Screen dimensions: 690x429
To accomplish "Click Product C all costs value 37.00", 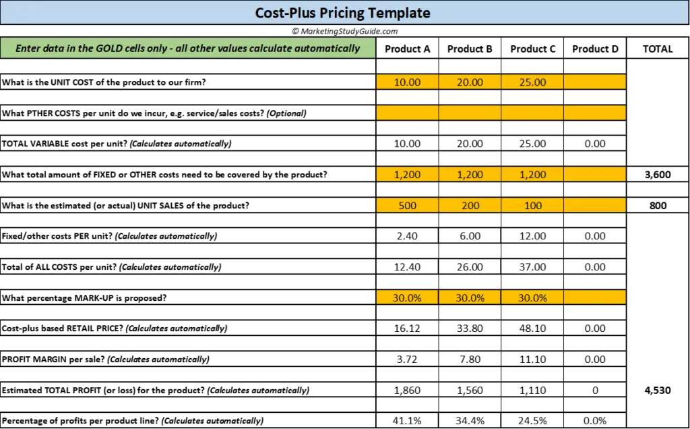I will click(x=532, y=267).
